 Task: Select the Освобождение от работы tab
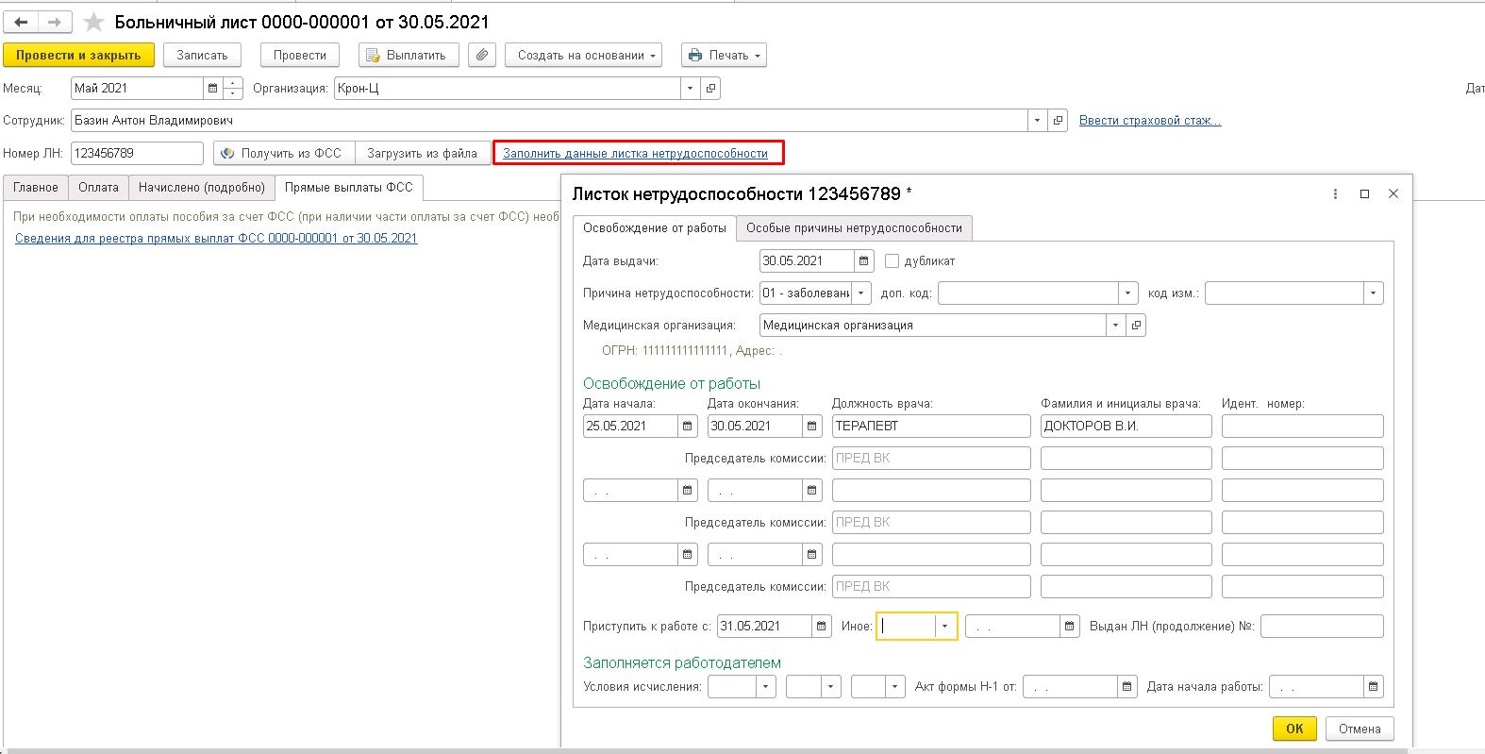(x=655, y=228)
